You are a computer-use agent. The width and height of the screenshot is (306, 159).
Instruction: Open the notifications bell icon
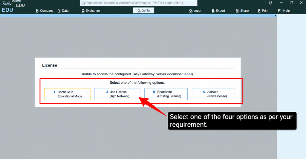point(270,3)
